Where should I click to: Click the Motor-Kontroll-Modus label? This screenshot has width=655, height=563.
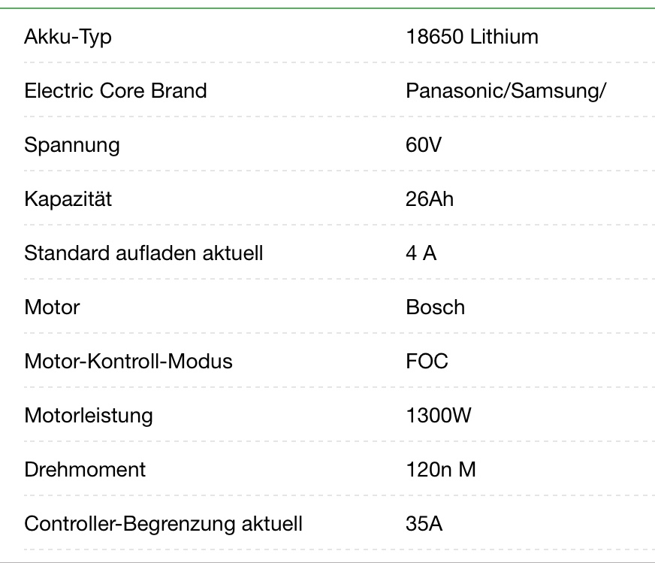tap(128, 361)
